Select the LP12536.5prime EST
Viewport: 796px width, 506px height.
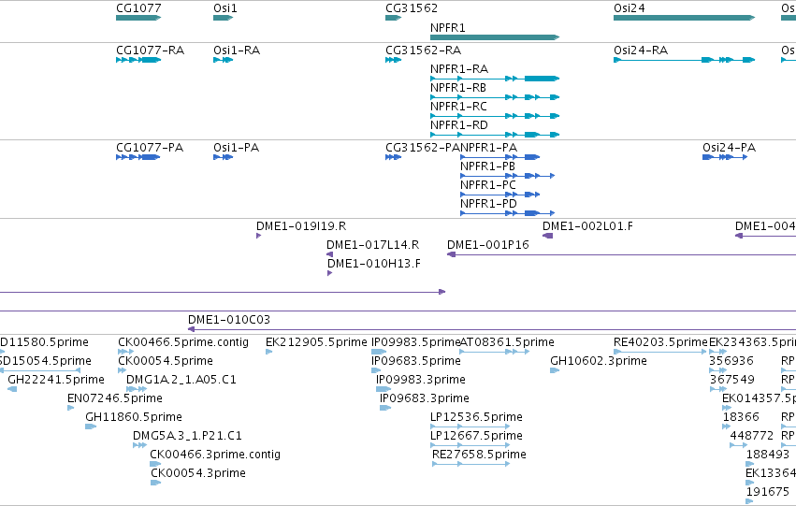tap(470, 426)
